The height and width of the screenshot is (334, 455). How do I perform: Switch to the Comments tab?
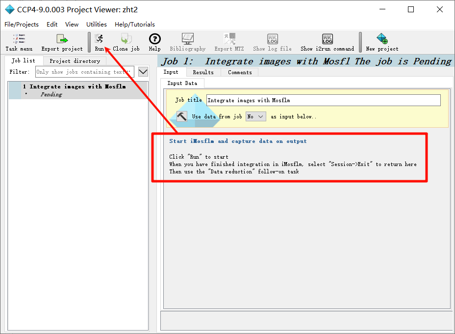pos(240,72)
